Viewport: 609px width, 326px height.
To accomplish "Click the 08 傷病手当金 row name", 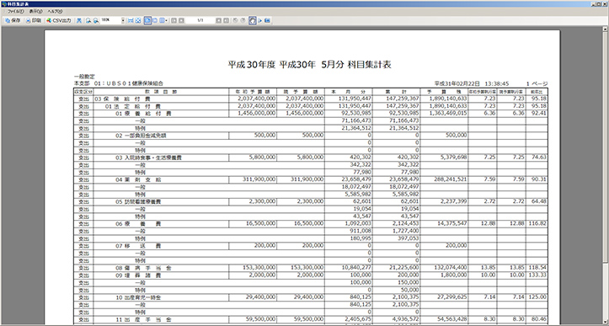I will (143, 268).
